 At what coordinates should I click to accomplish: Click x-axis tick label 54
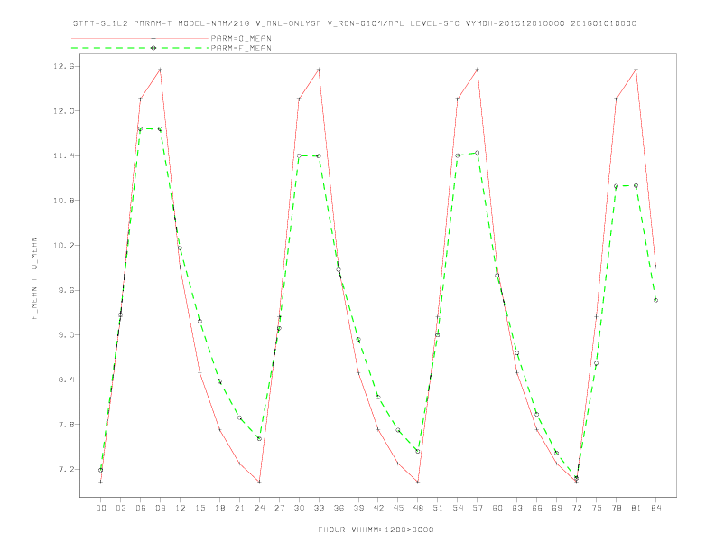coord(458,508)
